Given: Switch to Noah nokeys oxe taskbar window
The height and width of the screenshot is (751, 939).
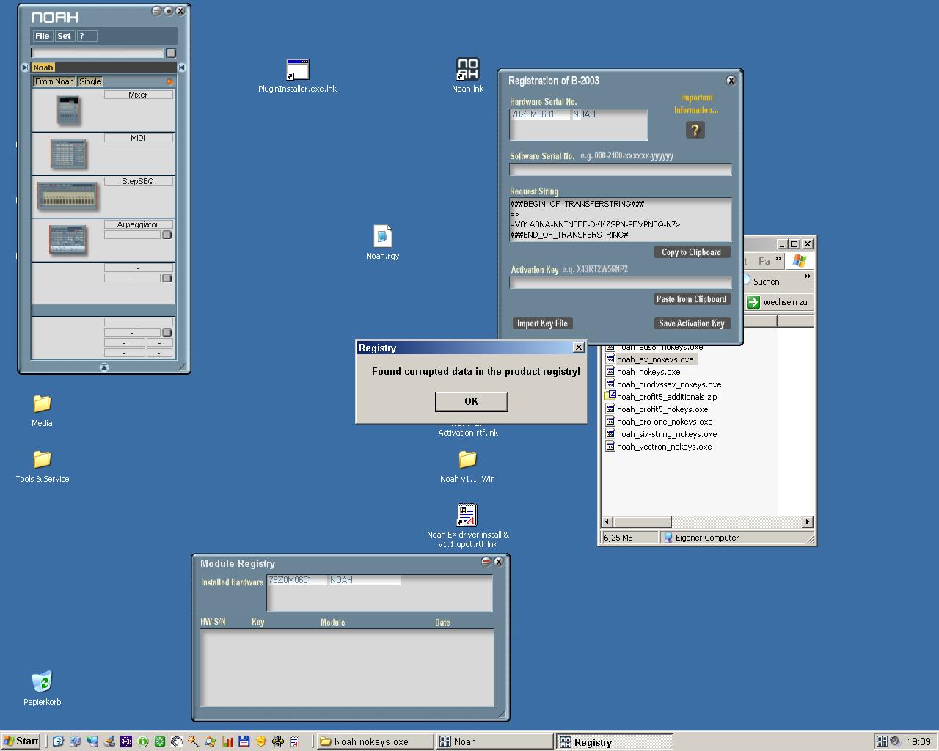Looking at the screenshot, I should click(x=375, y=741).
